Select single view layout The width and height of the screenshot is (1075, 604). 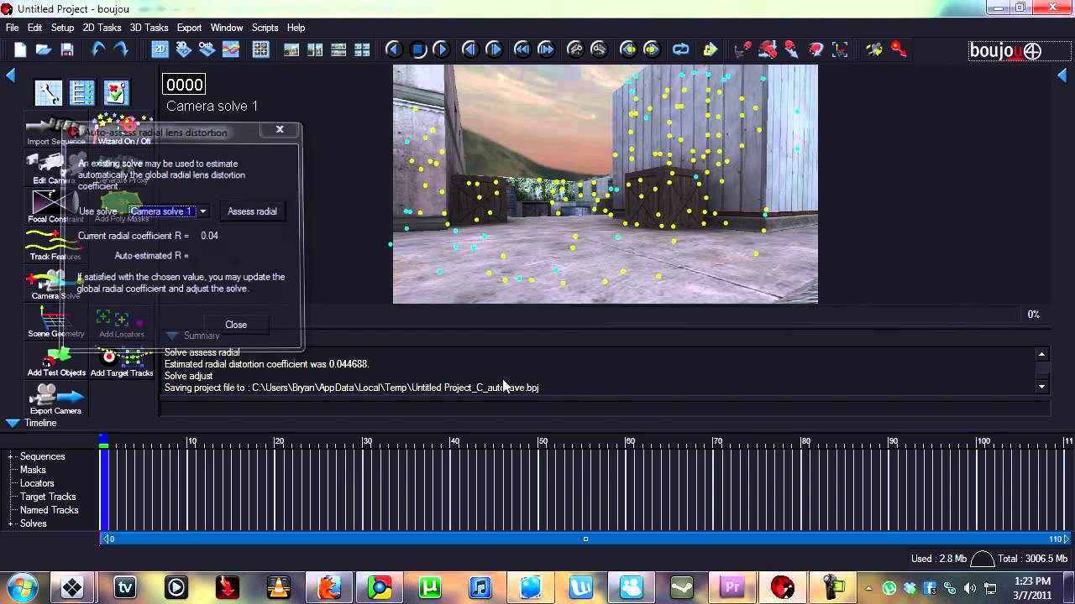[x=291, y=50]
